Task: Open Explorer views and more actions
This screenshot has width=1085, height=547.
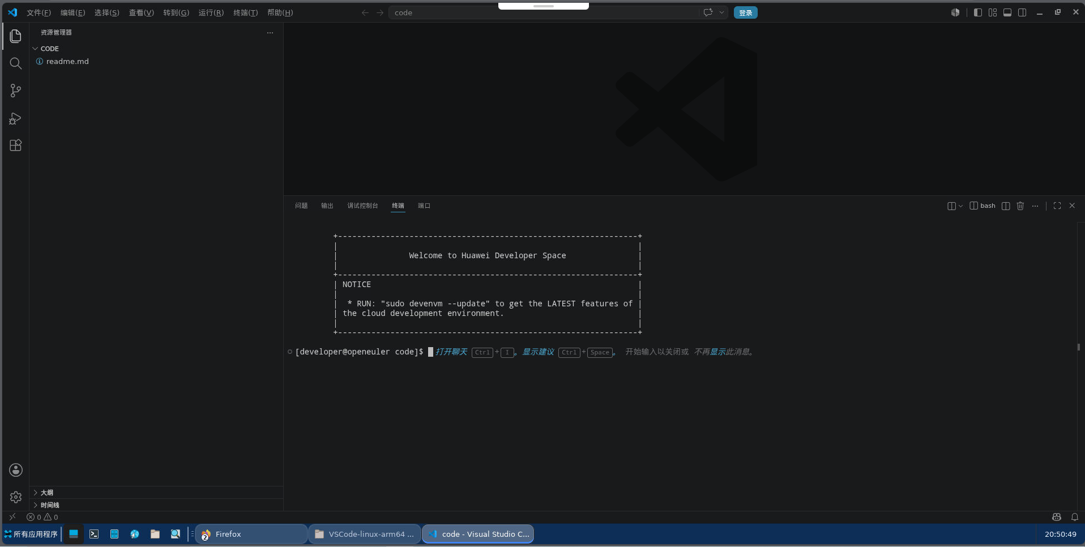Action: [270, 33]
